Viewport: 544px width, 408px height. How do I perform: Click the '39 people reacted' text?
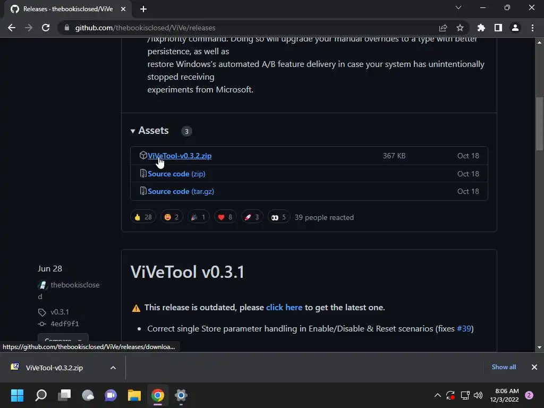coord(324,217)
